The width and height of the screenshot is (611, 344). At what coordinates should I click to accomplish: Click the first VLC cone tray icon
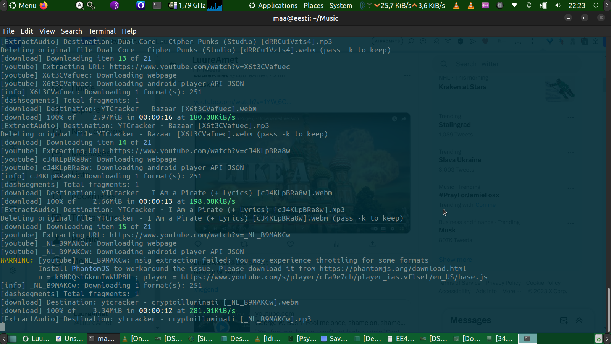456,5
